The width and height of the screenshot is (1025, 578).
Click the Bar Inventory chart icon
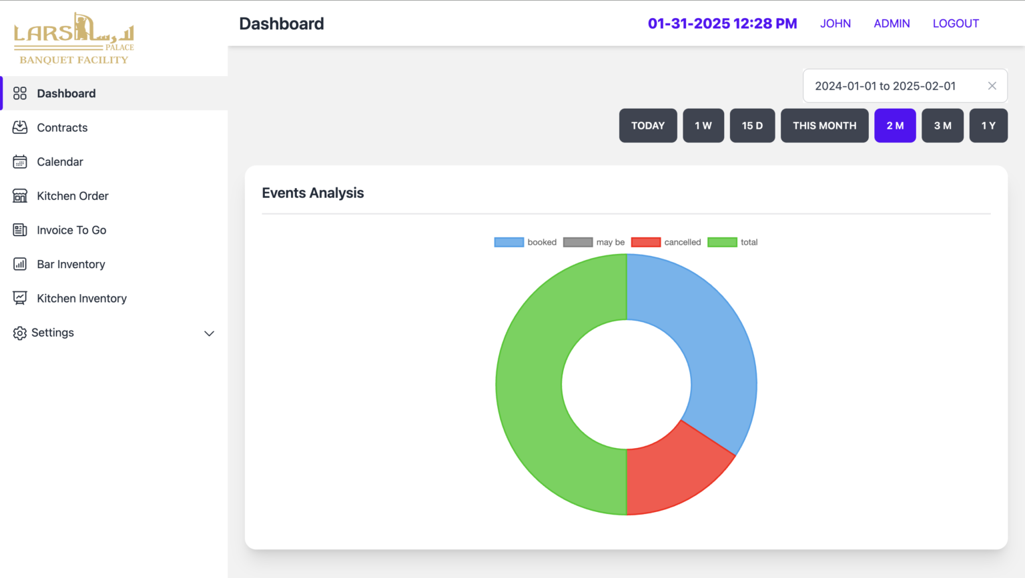click(20, 264)
